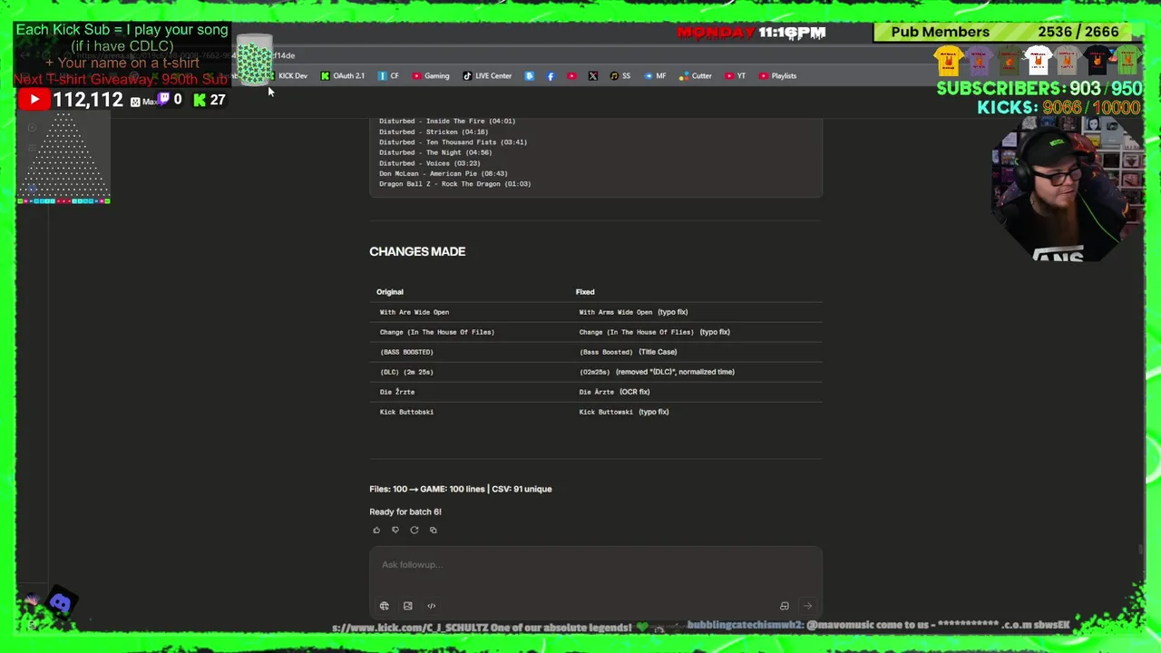Click the thumbs down feedback icon
This screenshot has width=1161, height=653.
(395, 530)
